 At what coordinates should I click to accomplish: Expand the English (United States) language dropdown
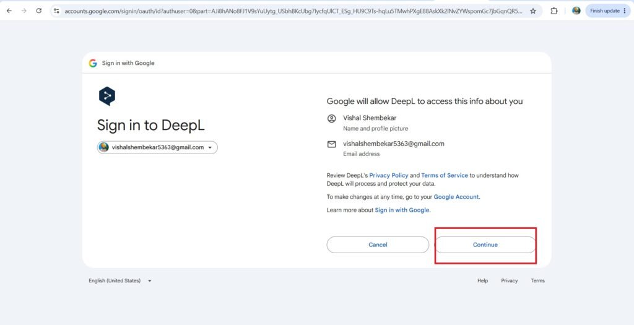point(119,280)
